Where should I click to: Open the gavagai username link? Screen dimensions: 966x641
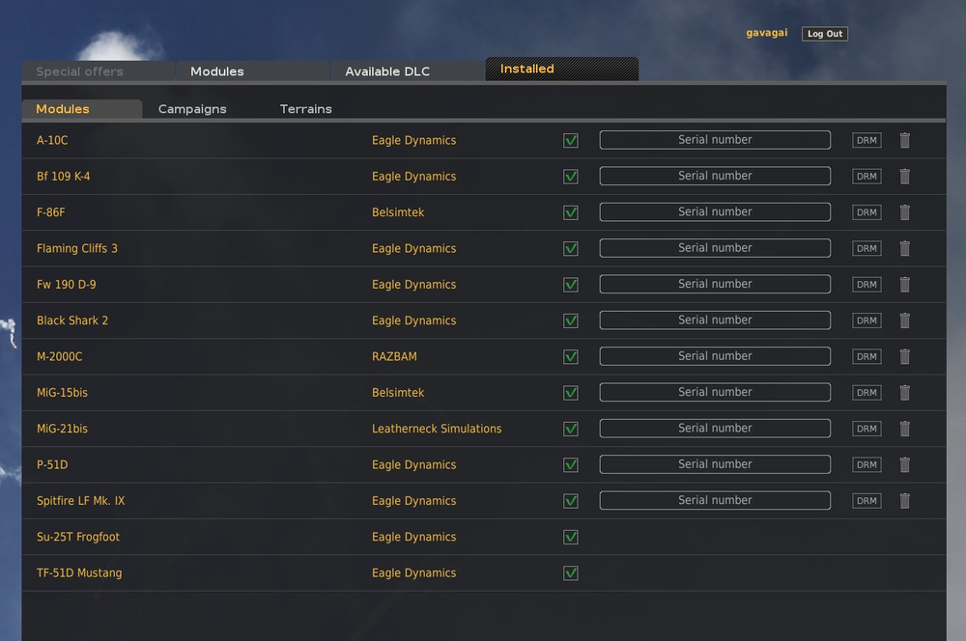[x=767, y=33]
